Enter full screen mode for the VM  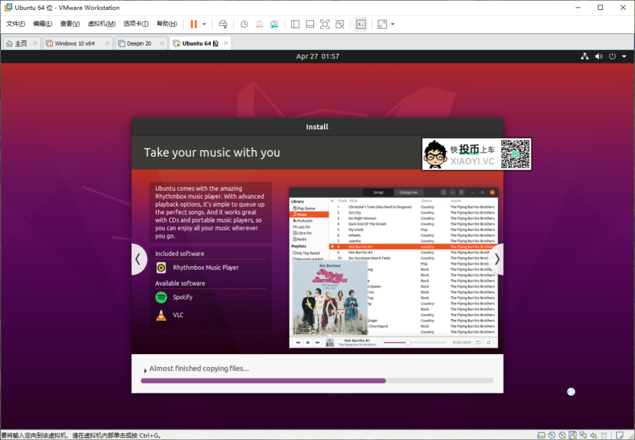pyautogui.click(x=325, y=24)
